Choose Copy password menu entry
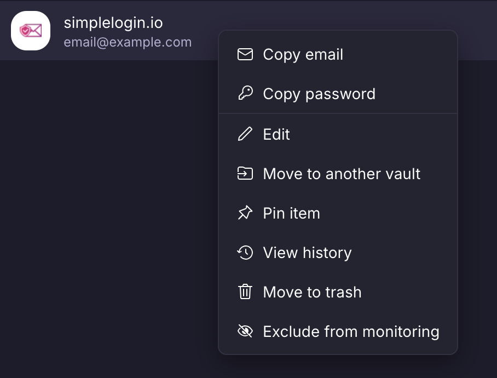This screenshot has width=497, height=378. [x=319, y=94]
